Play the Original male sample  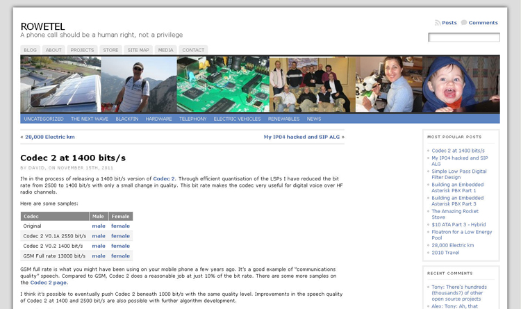99,226
